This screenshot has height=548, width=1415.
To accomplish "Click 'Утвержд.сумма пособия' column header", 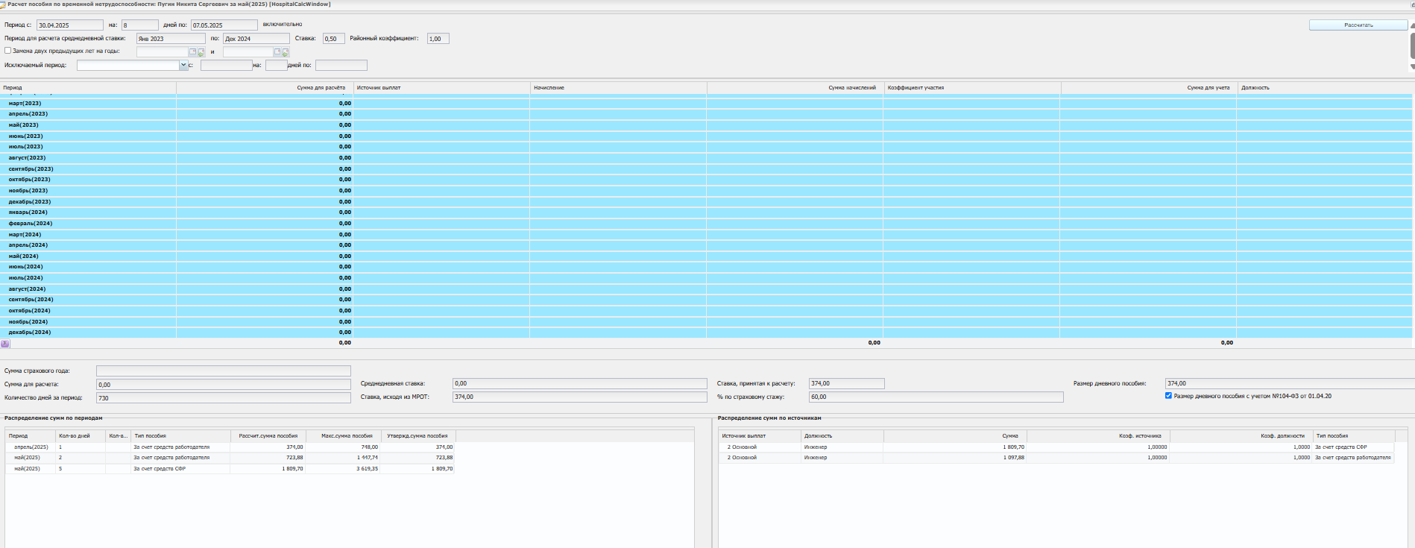I will (417, 436).
